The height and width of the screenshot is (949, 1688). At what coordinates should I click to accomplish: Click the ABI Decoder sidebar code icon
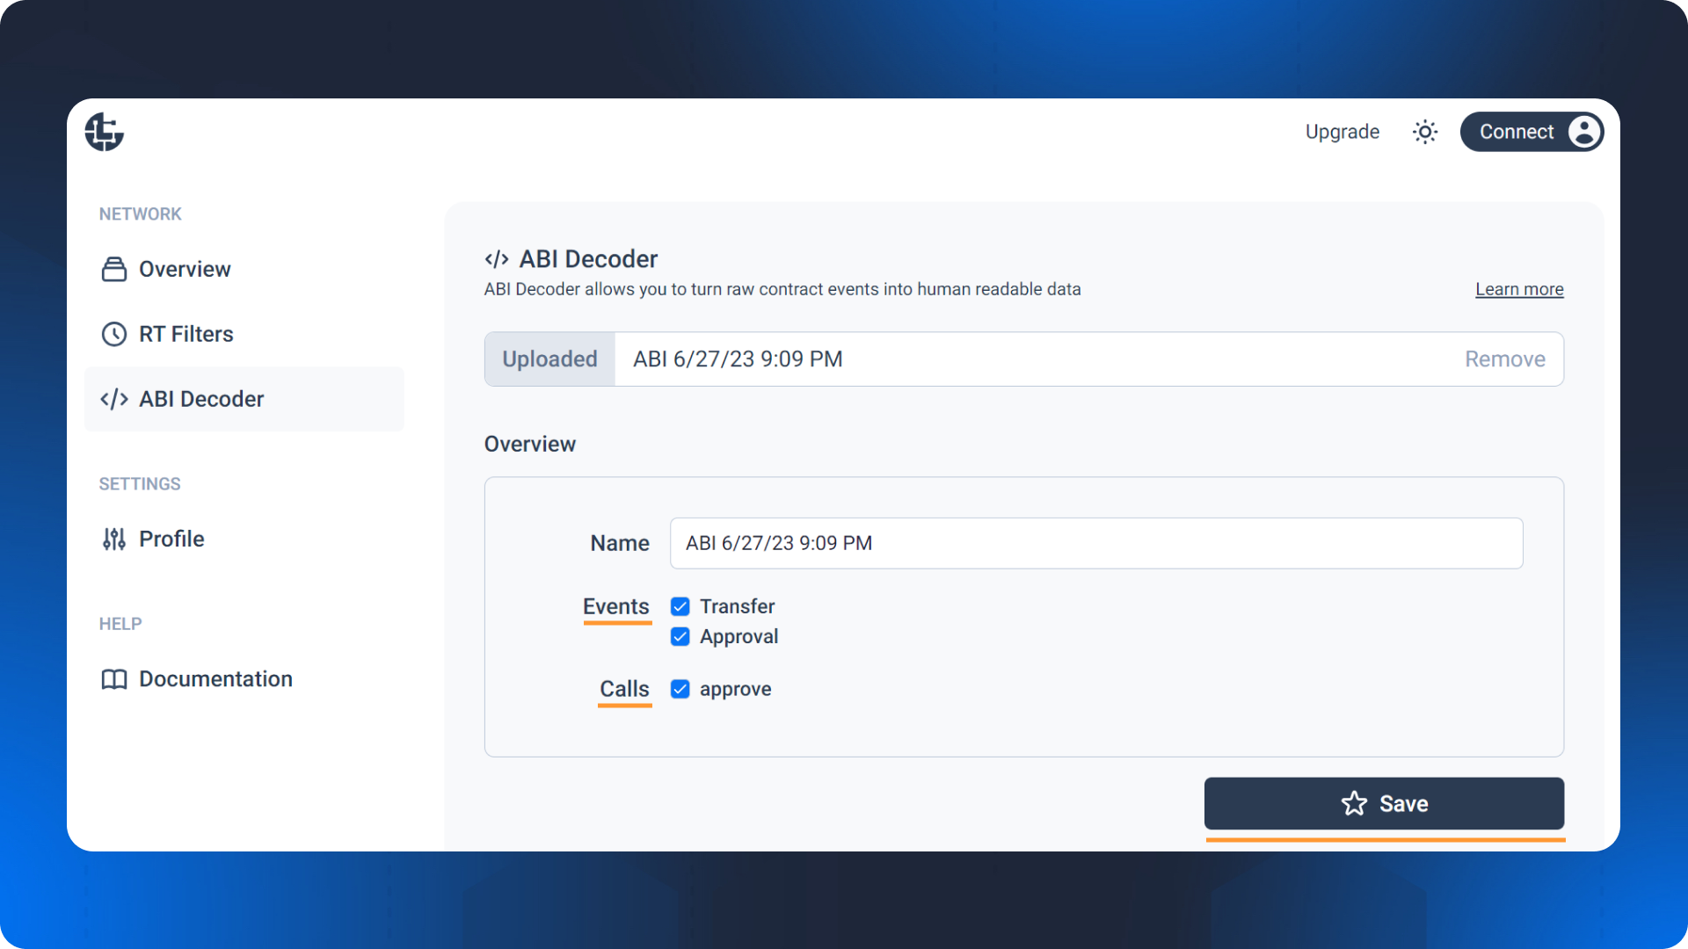click(x=114, y=399)
